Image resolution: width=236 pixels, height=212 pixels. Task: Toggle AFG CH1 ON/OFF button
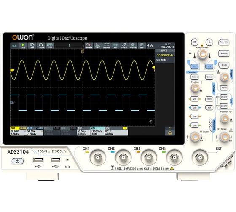(224, 97)
